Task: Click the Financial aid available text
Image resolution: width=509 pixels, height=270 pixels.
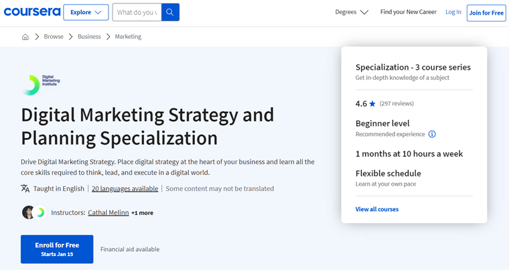Action: click(130, 249)
